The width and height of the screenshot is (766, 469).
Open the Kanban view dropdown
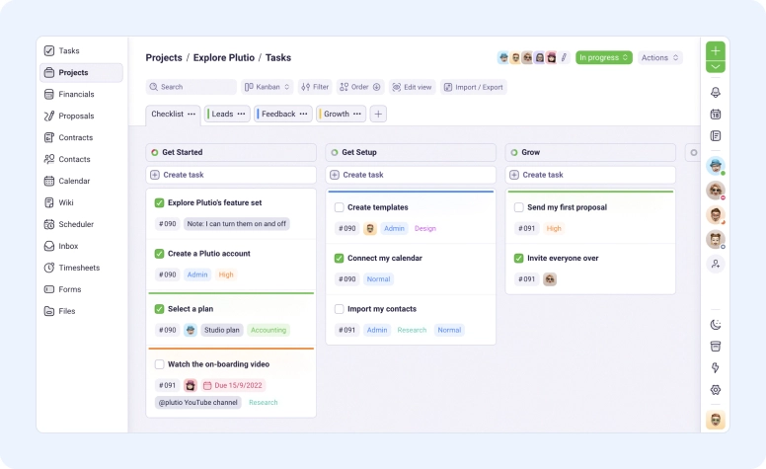click(x=268, y=87)
